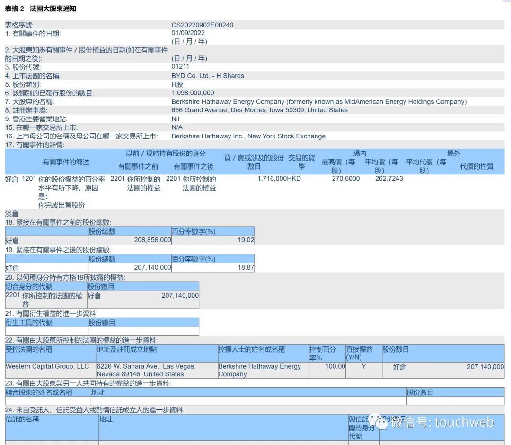Click the 19.02 percentage cell
Viewport: 511px width, 445px height.
246,240
